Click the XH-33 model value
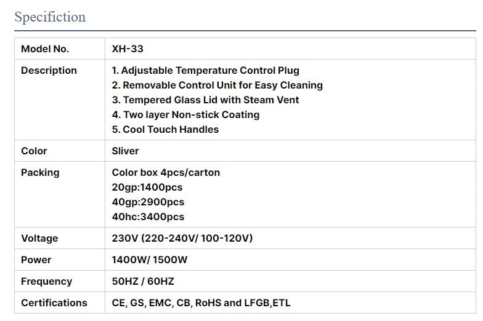The width and height of the screenshot is (483, 321). [x=128, y=49]
